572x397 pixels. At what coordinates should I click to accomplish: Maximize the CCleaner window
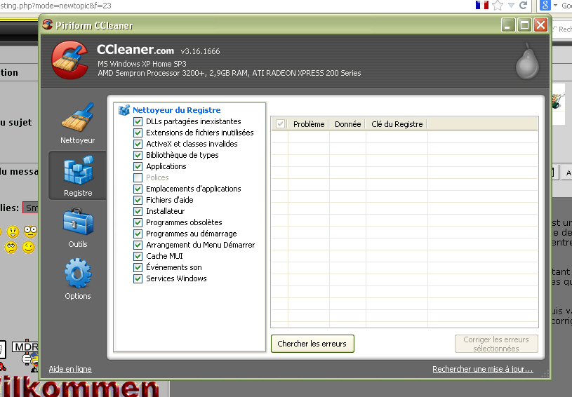[524, 25]
